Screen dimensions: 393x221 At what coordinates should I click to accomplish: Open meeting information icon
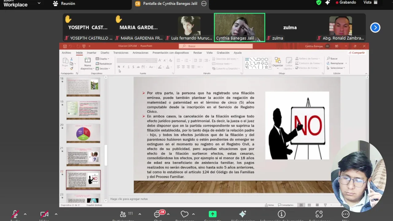click(282, 214)
